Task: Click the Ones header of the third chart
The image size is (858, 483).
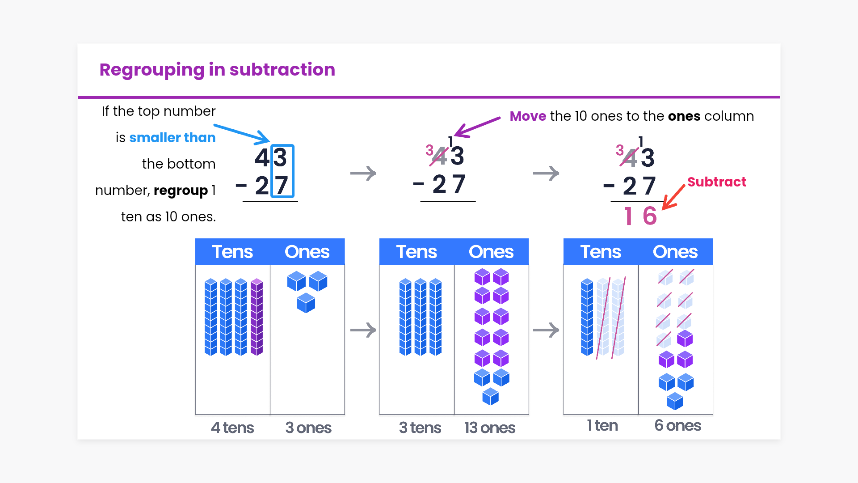Action: (675, 252)
